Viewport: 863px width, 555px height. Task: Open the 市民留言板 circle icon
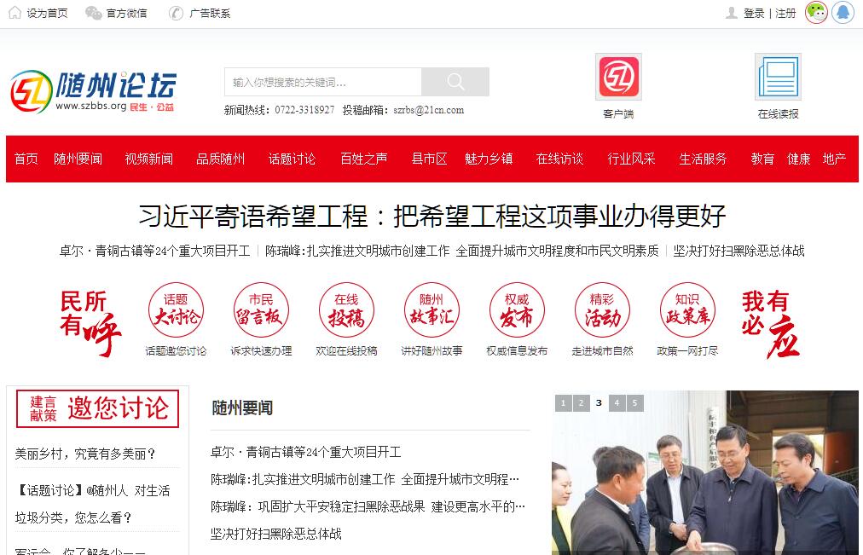(261, 310)
